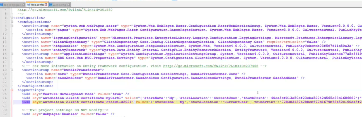Click line number 24 beside appSettings
This screenshot has height=117, width=362.
pyautogui.click(x=5, y=90)
